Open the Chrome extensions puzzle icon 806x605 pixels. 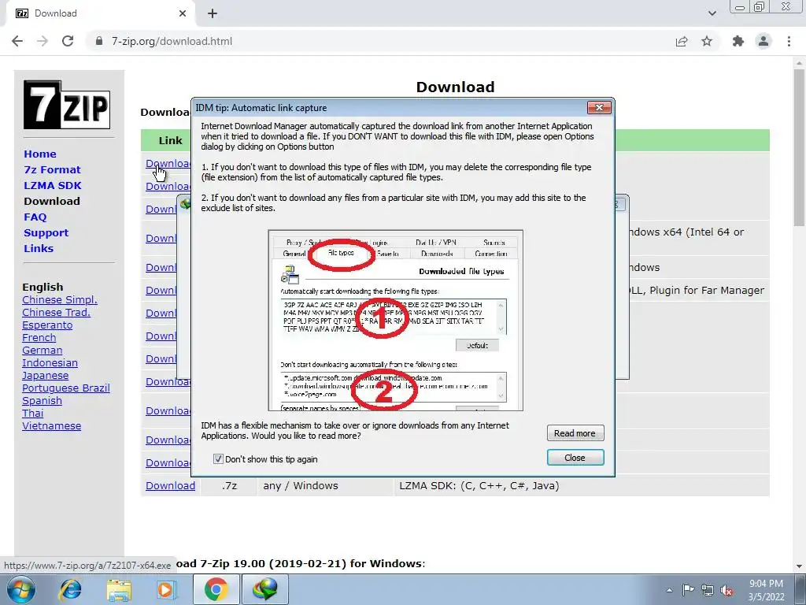pos(738,41)
